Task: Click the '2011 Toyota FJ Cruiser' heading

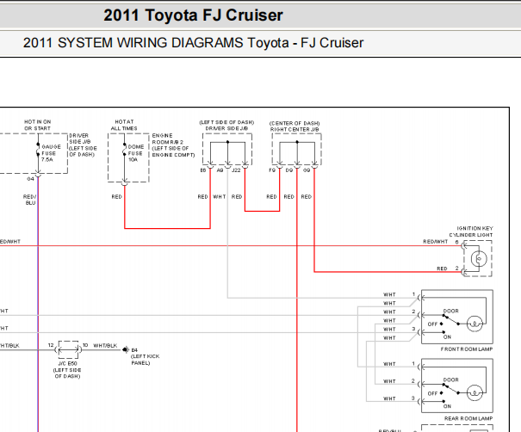Action: [193, 15]
